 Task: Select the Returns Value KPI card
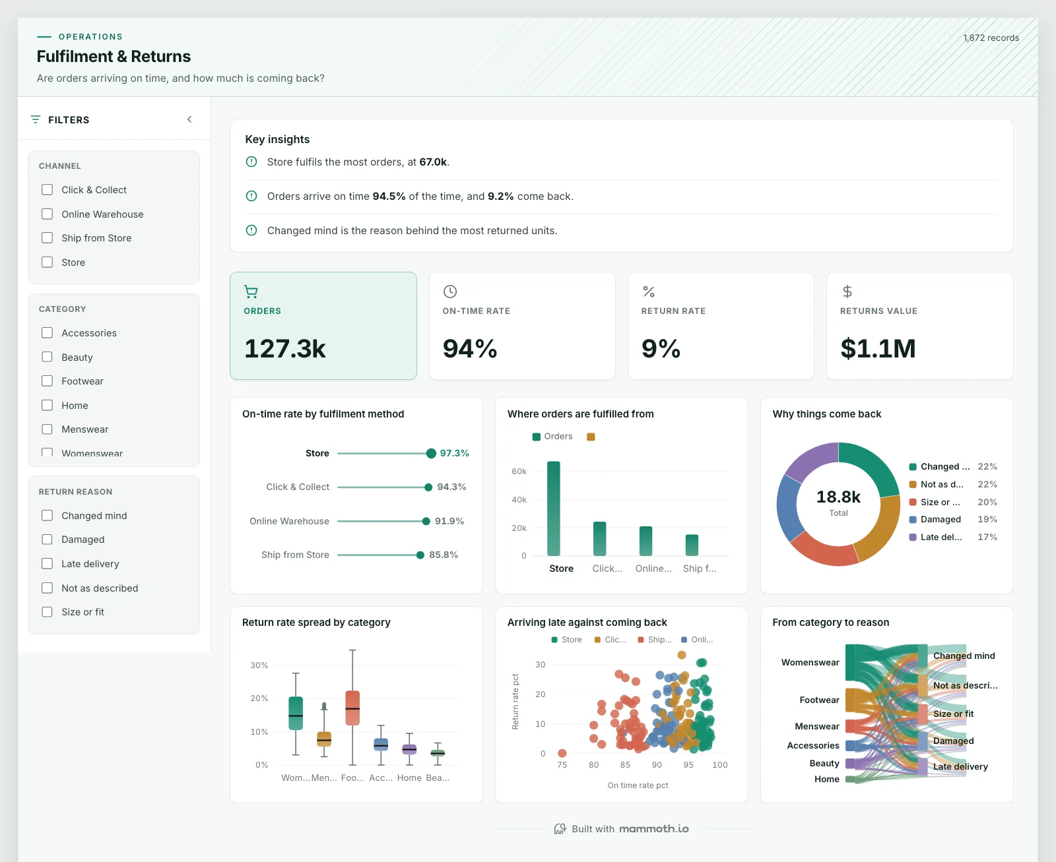coord(919,326)
